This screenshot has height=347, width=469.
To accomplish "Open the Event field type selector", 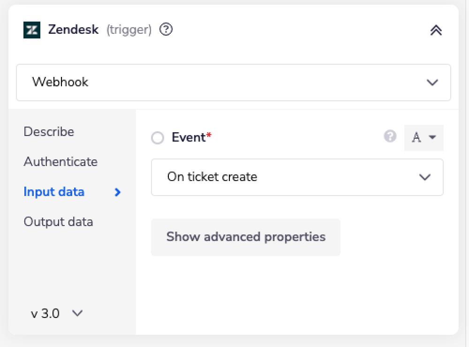I will (424, 137).
